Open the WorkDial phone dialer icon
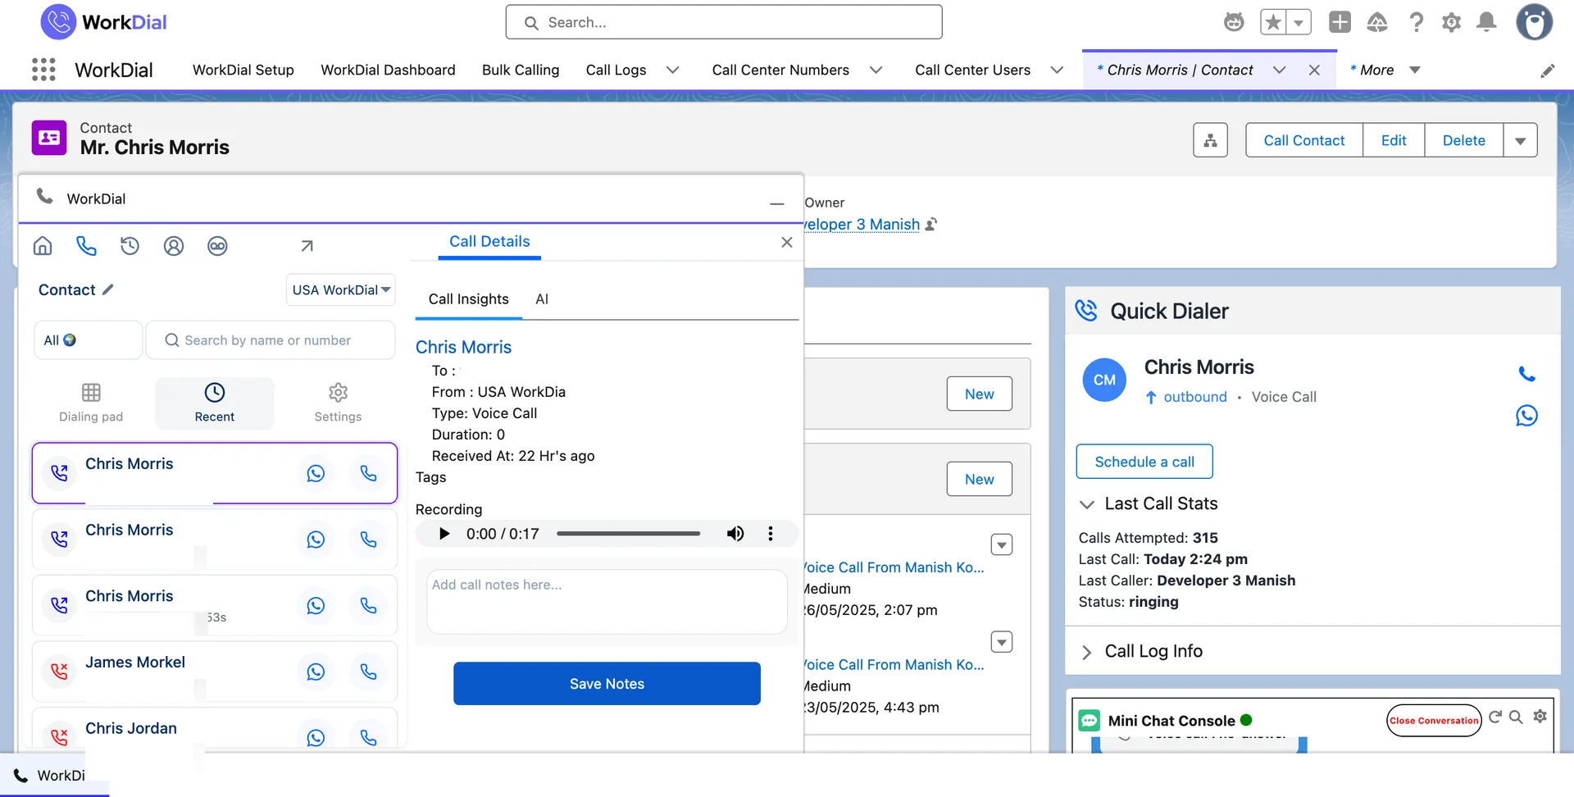This screenshot has height=797, width=1574. [86, 246]
